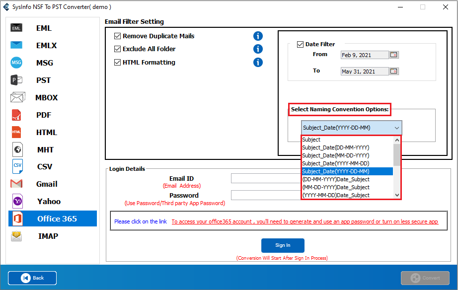This screenshot has height=290, width=458.
Task: Select the MSG format label
Action: tap(44, 63)
